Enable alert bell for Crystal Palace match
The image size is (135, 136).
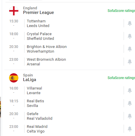(130, 36)
